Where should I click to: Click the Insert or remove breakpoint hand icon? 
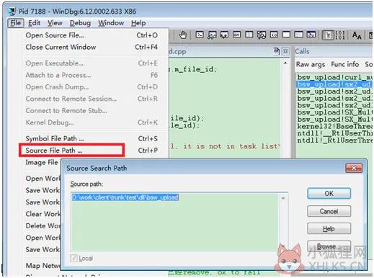(x=183, y=35)
